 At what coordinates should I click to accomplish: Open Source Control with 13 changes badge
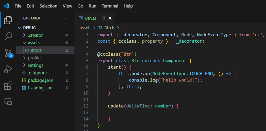[x=8, y=53]
